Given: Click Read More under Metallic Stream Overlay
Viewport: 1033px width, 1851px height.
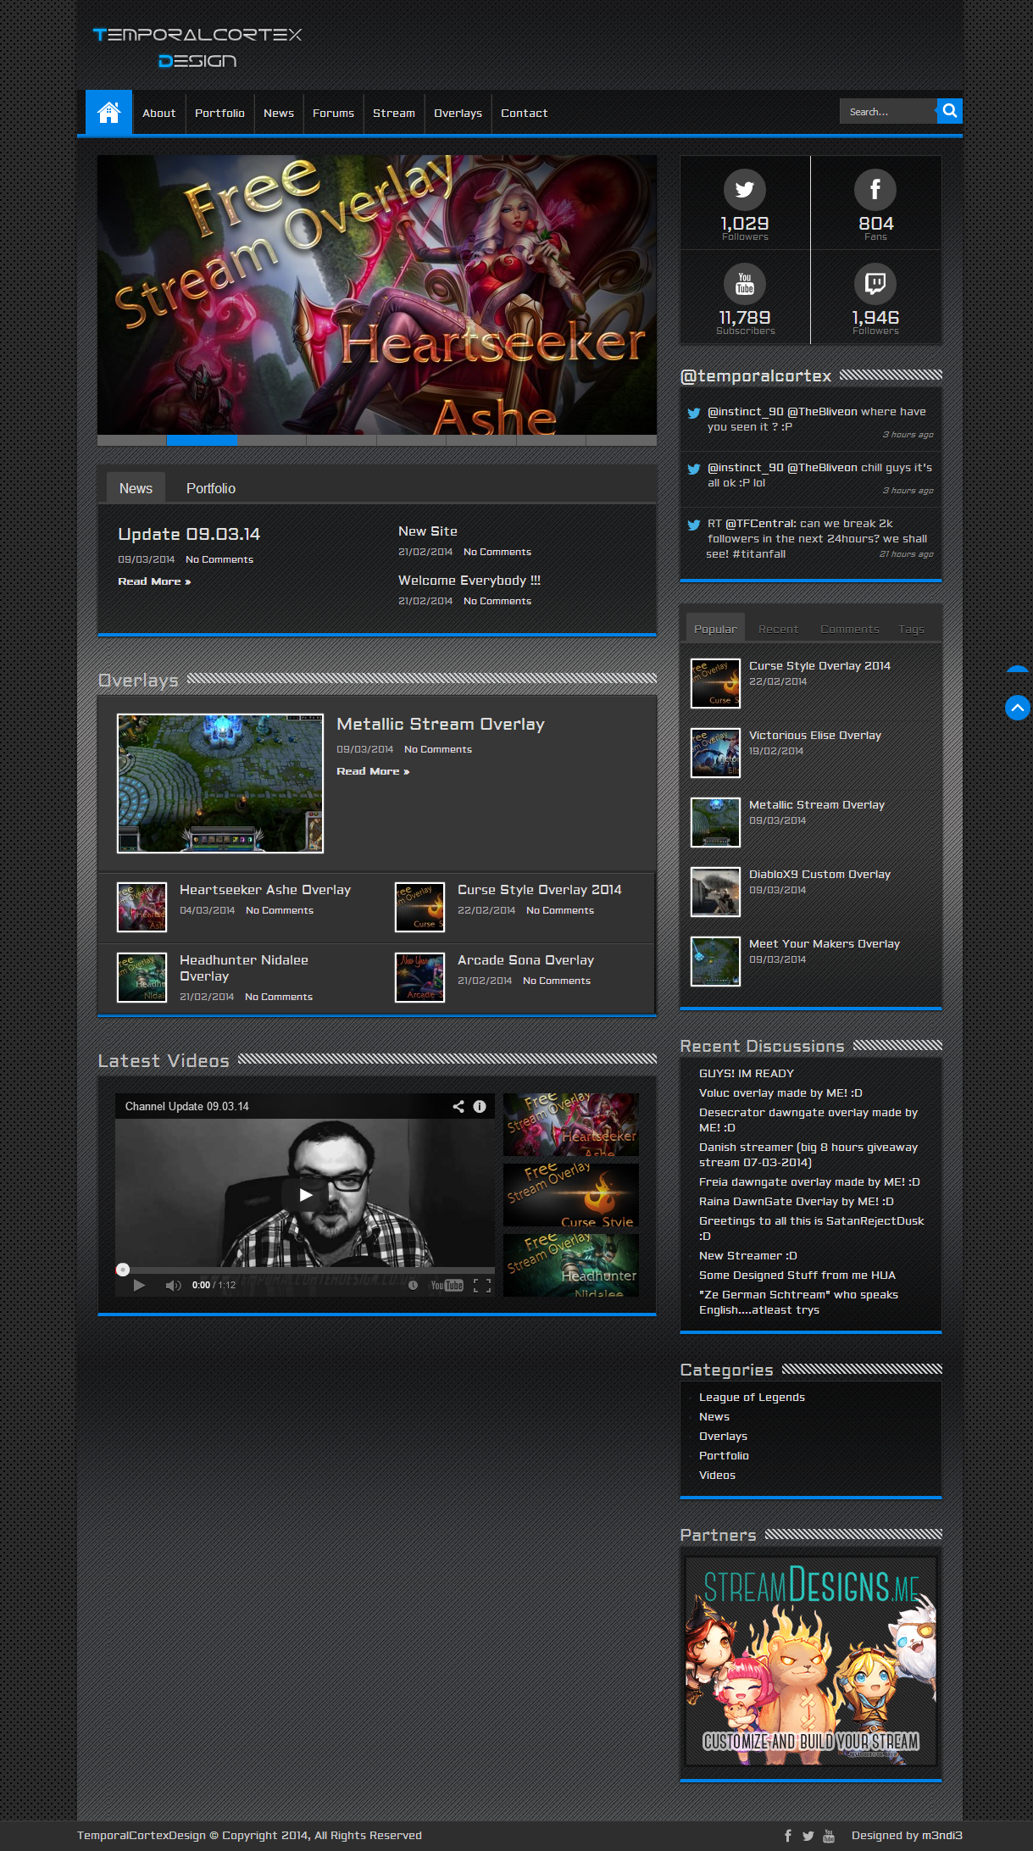Looking at the screenshot, I should point(373,771).
